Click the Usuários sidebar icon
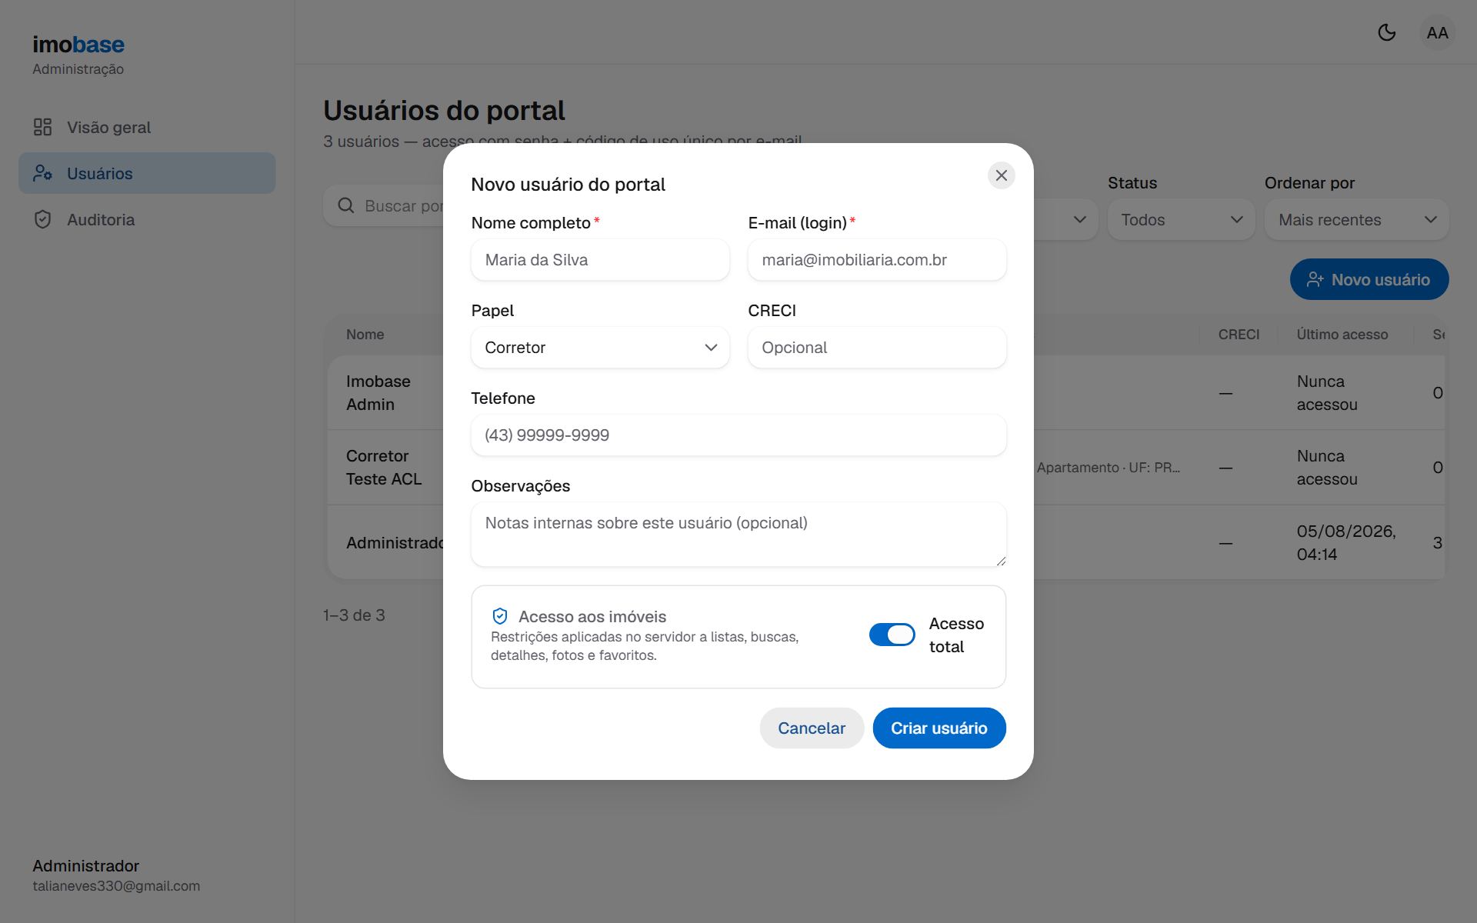Image resolution: width=1477 pixels, height=923 pixels. coord(42,173)
